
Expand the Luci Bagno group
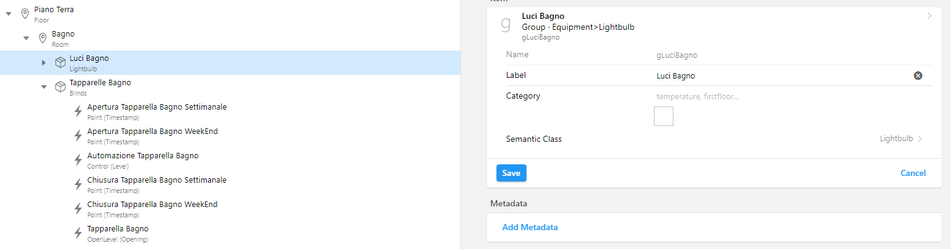(44, 62)
